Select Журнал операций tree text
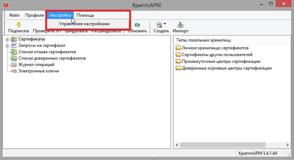The image size is (294, 160). (37, 65)
